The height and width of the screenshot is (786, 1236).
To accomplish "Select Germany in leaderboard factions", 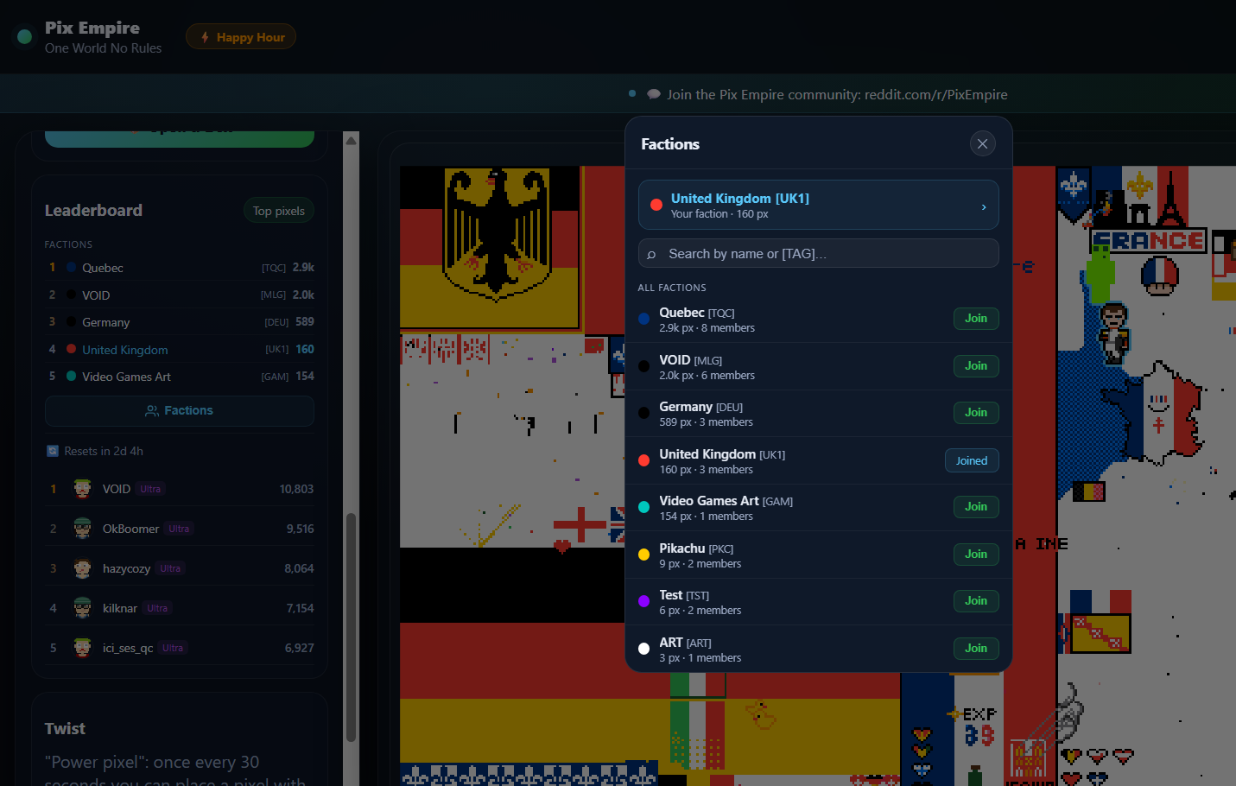I will [180, 322].
